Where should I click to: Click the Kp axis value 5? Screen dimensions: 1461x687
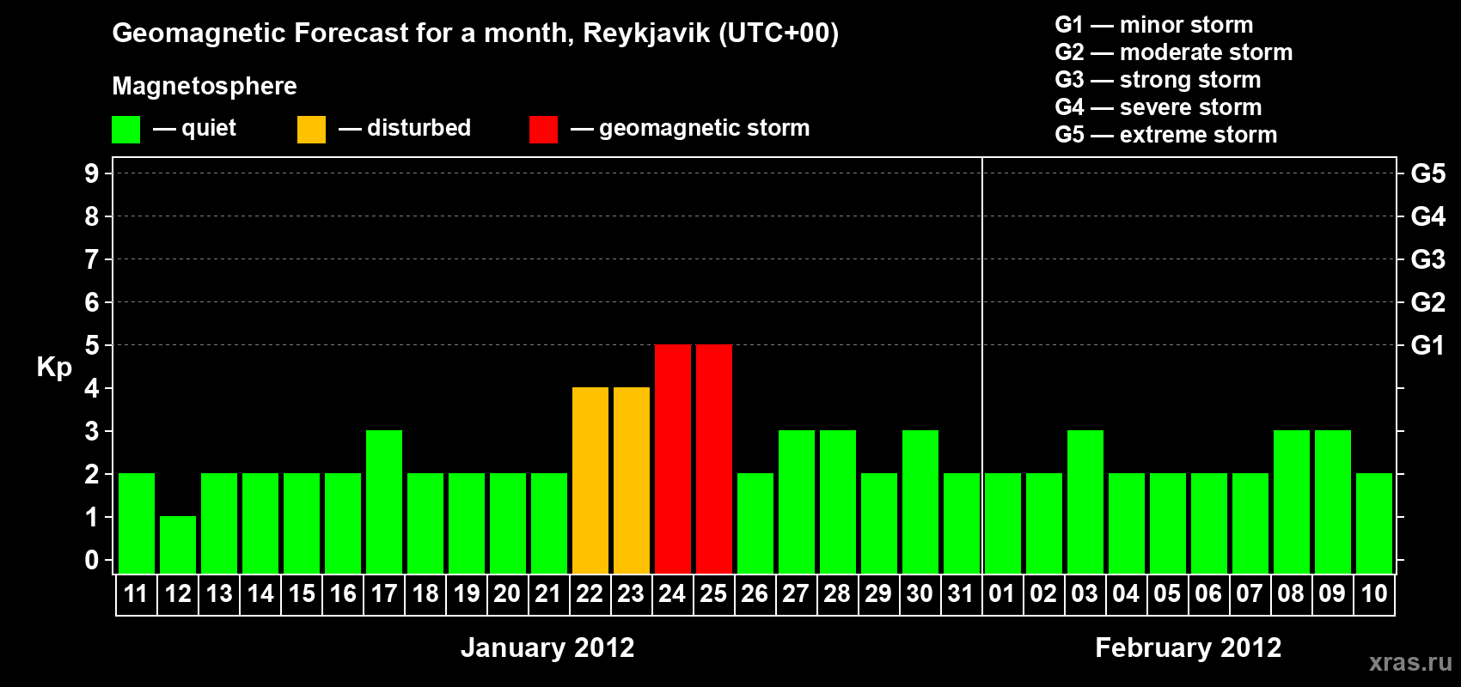pyautogui.click(x=92, y=345)
